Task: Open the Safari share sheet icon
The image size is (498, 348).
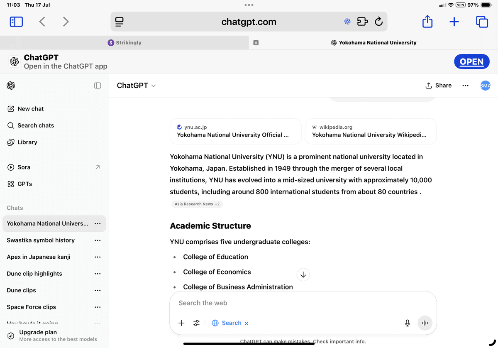Action: tap(427, 22)
